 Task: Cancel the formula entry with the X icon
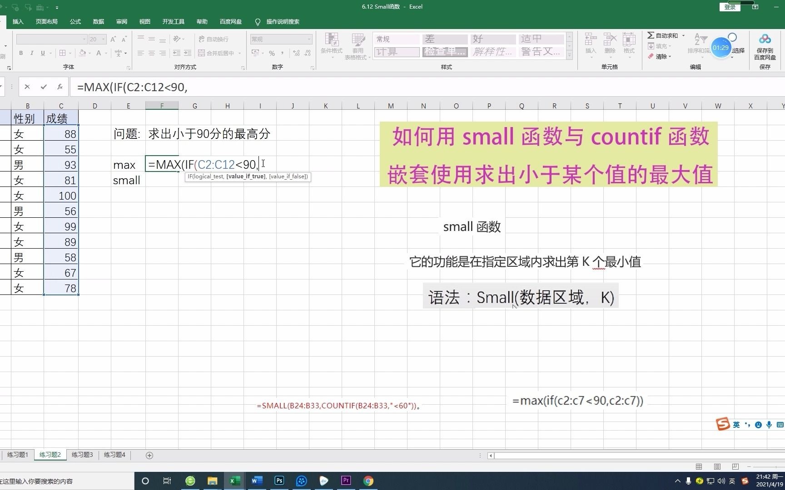pos(27,87)
